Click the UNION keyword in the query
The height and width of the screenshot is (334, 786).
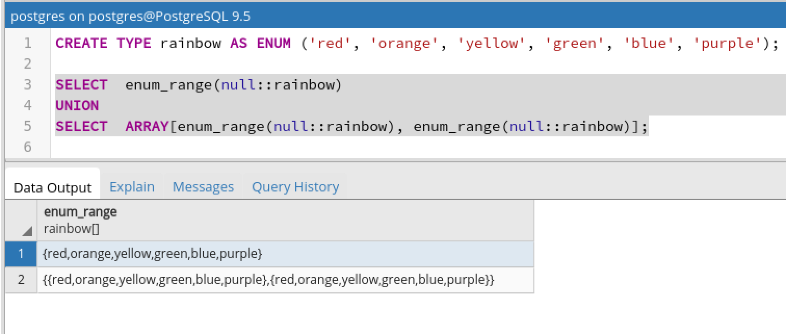click(x=77, y=106)
